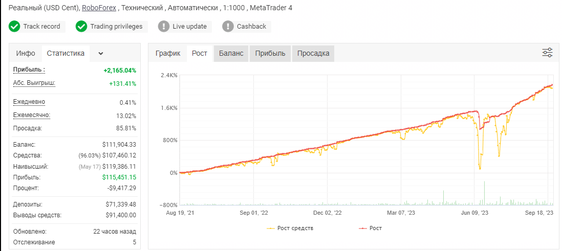The height and width of the screenshot is (251, 562).
Task: Click the Прибыль : underlined label
Action: (29, 70)
